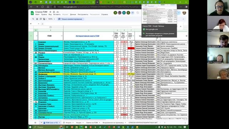Viewport: 229px width, 129px height.
Task: Open the Google Sheets home logo
Action: click(32, 13)
